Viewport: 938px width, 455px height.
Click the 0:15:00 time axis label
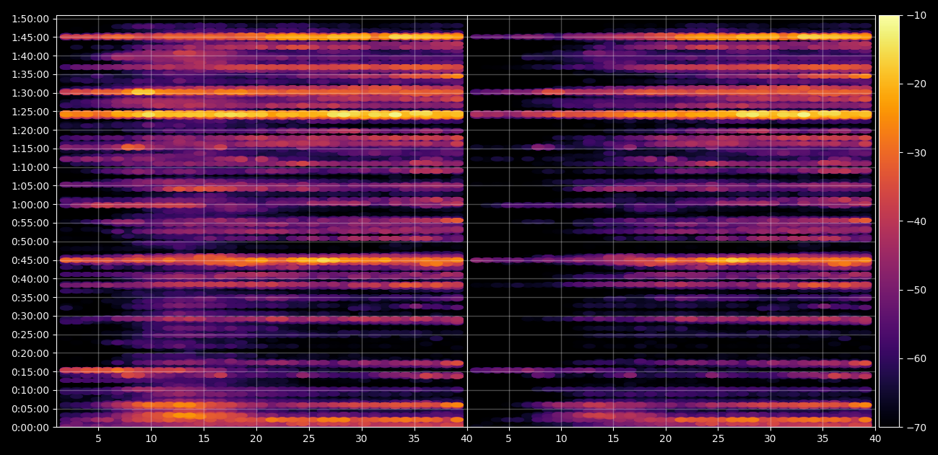tap(31, 372)
